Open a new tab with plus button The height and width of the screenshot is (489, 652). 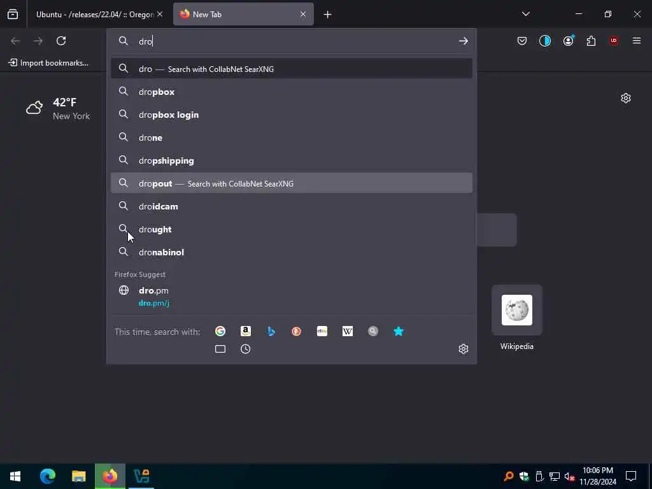point(327,15)
